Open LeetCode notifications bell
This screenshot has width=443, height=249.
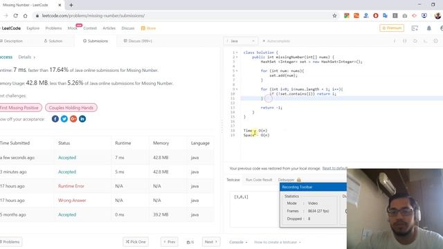[429, 28]
